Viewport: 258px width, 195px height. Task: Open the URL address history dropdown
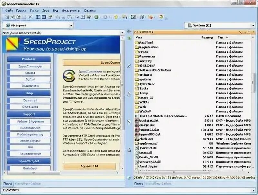tap(122, 33)
